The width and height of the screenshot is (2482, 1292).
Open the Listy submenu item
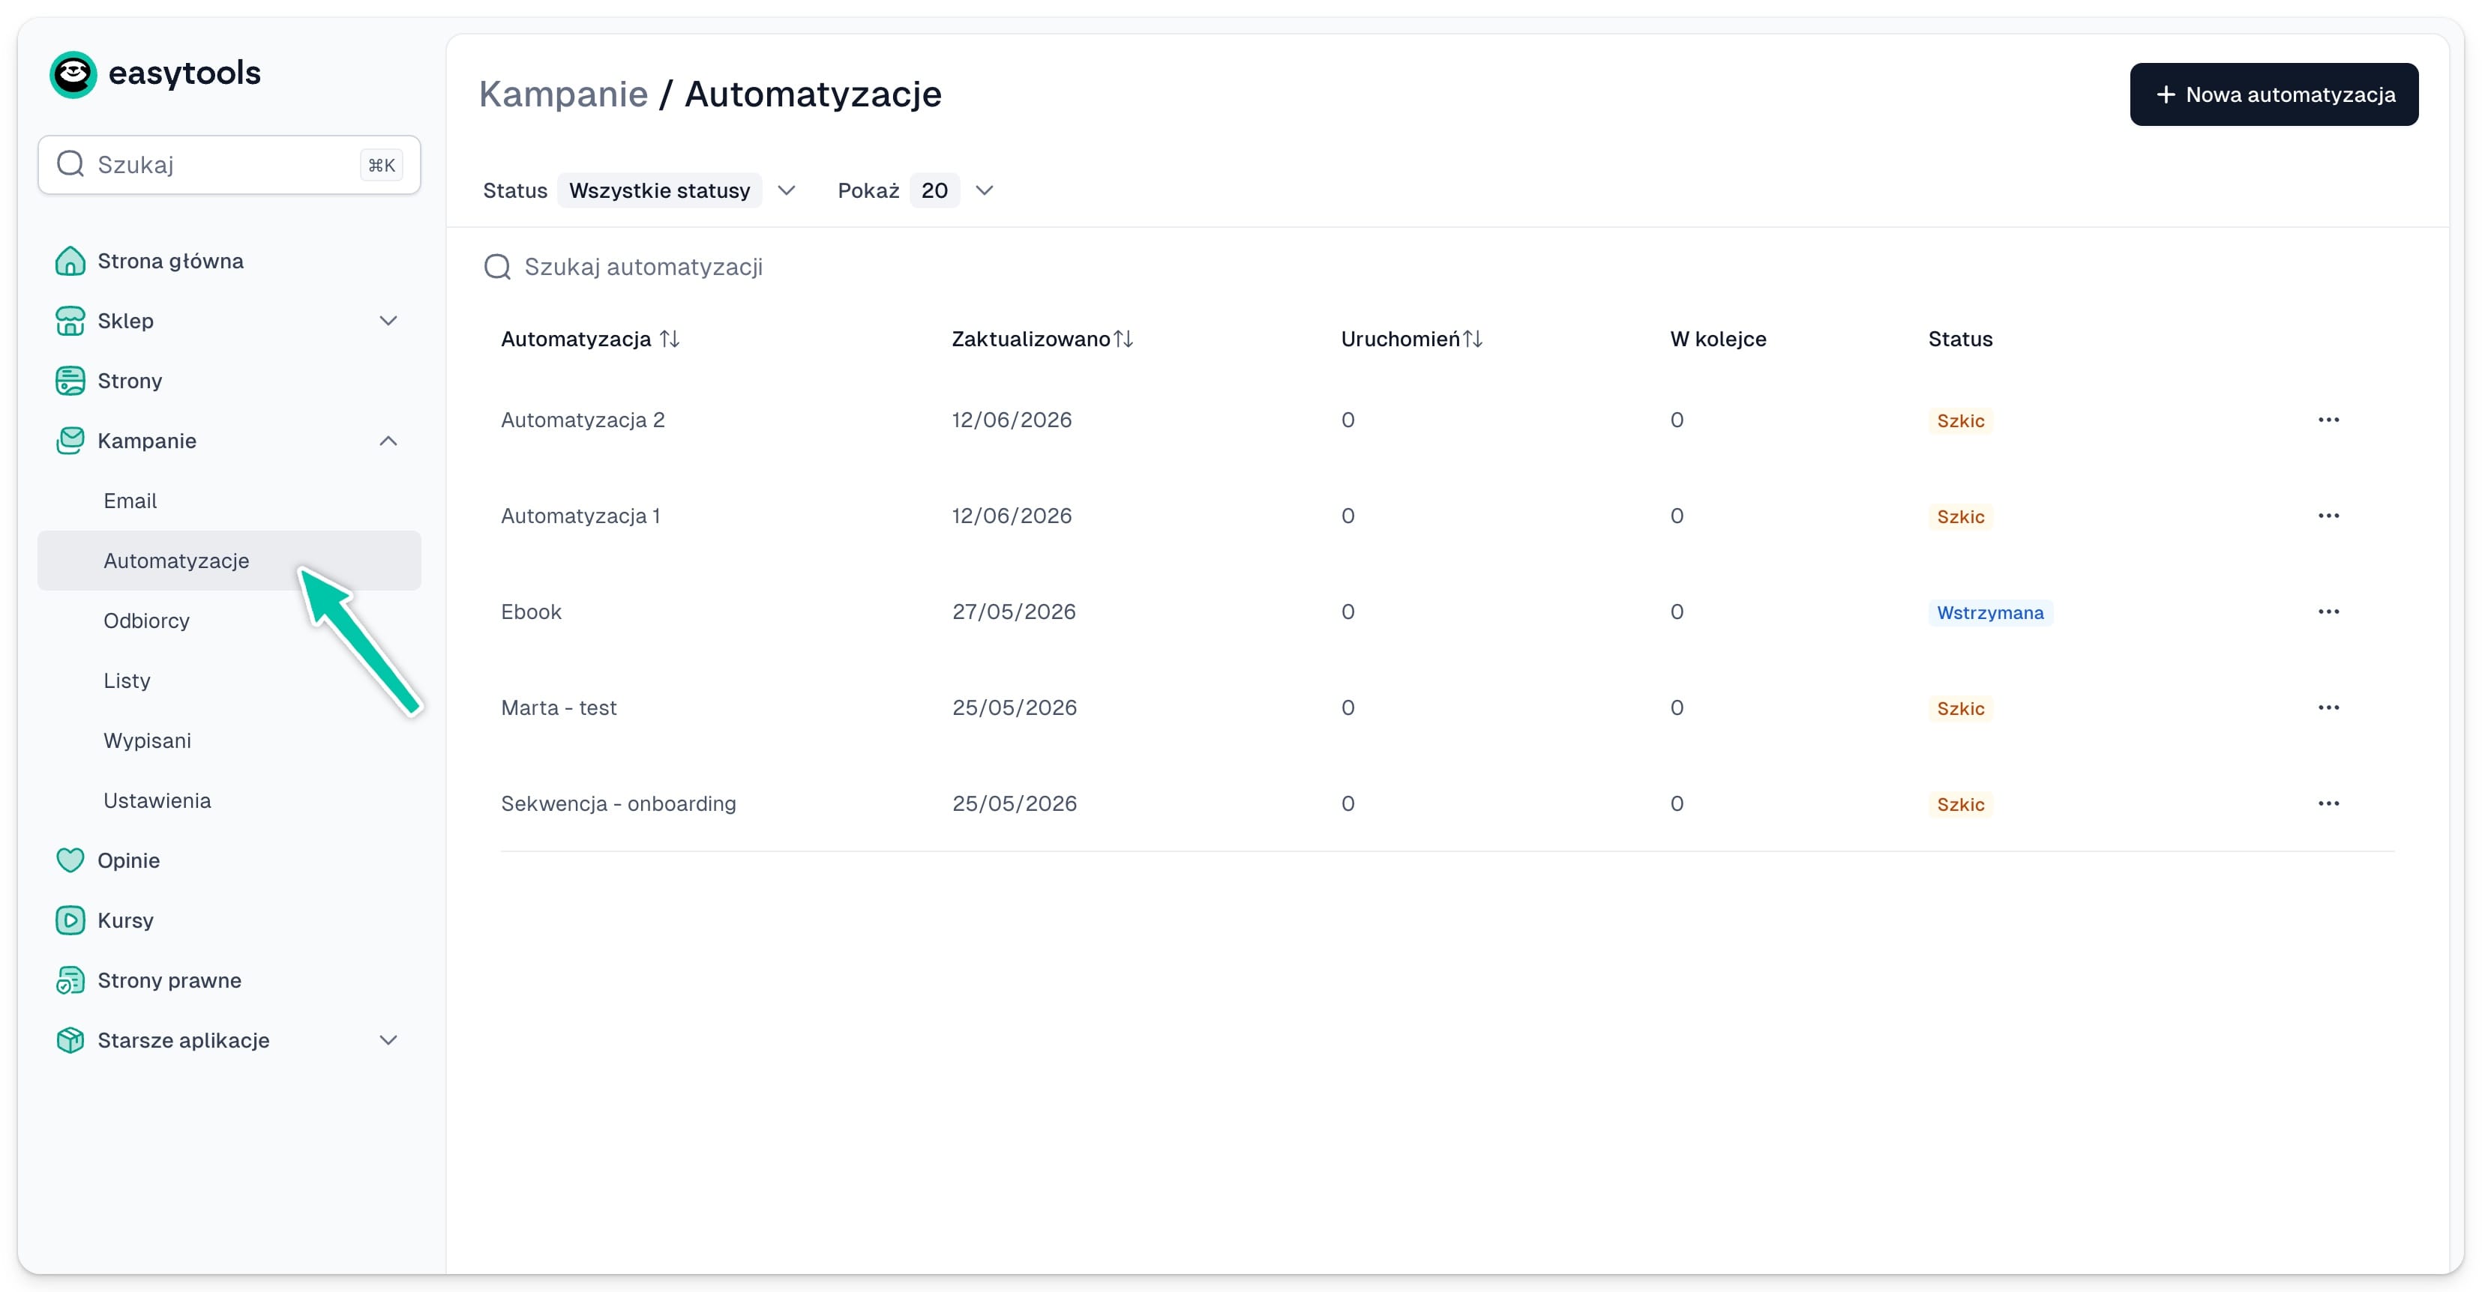coord(229,680)
